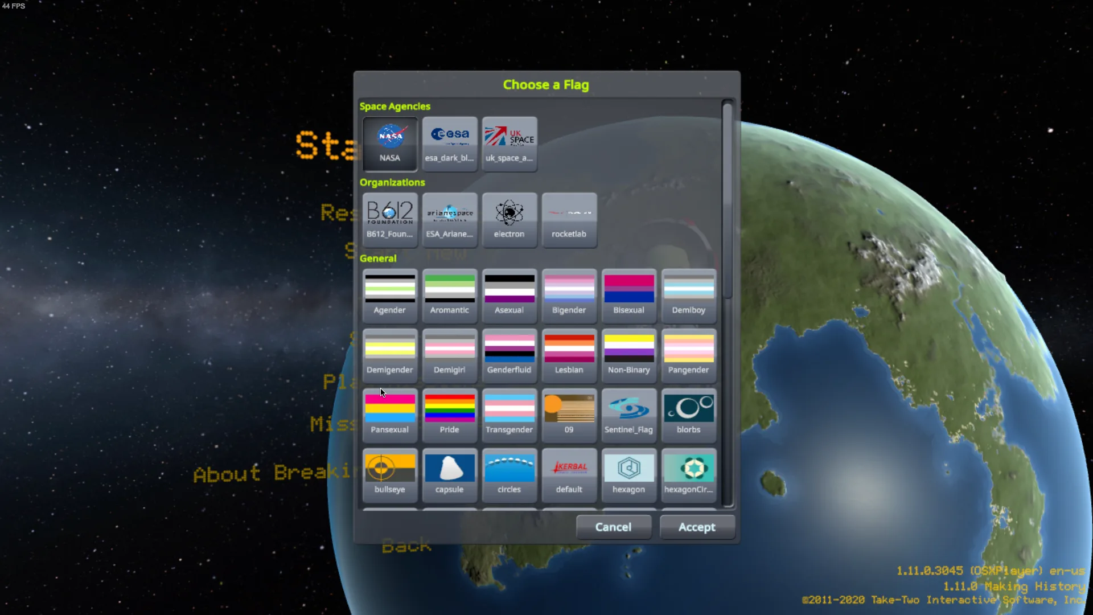Select the Bisexual flag
Image resolution: width=1093 pixels, height=615 pixels.
(629, 296)
